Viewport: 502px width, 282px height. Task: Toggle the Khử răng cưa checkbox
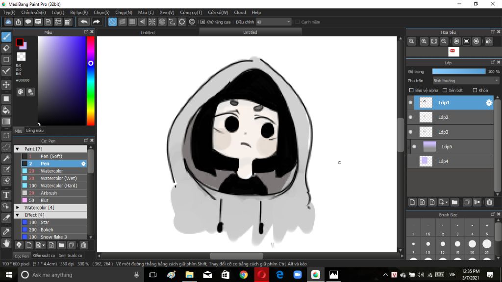click(202, 22)
